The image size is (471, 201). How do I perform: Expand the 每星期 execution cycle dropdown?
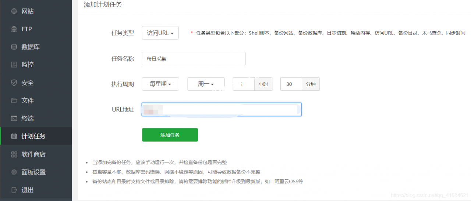(160, 84)
